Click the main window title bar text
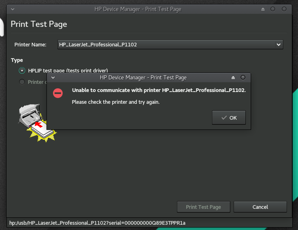 tap(149, 9)
